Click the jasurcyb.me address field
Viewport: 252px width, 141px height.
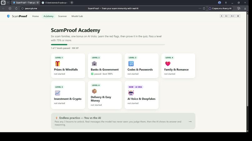(x=31, y=8)
